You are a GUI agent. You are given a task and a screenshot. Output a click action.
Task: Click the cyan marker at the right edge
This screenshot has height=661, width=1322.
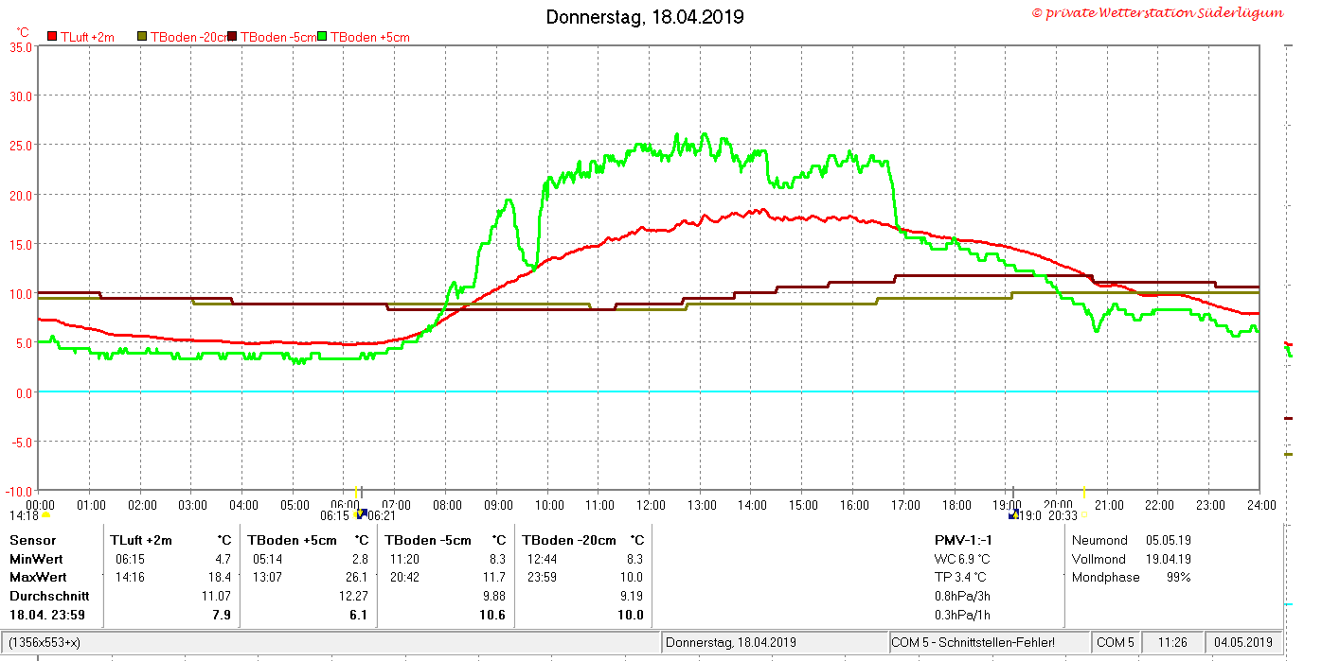1288,603
